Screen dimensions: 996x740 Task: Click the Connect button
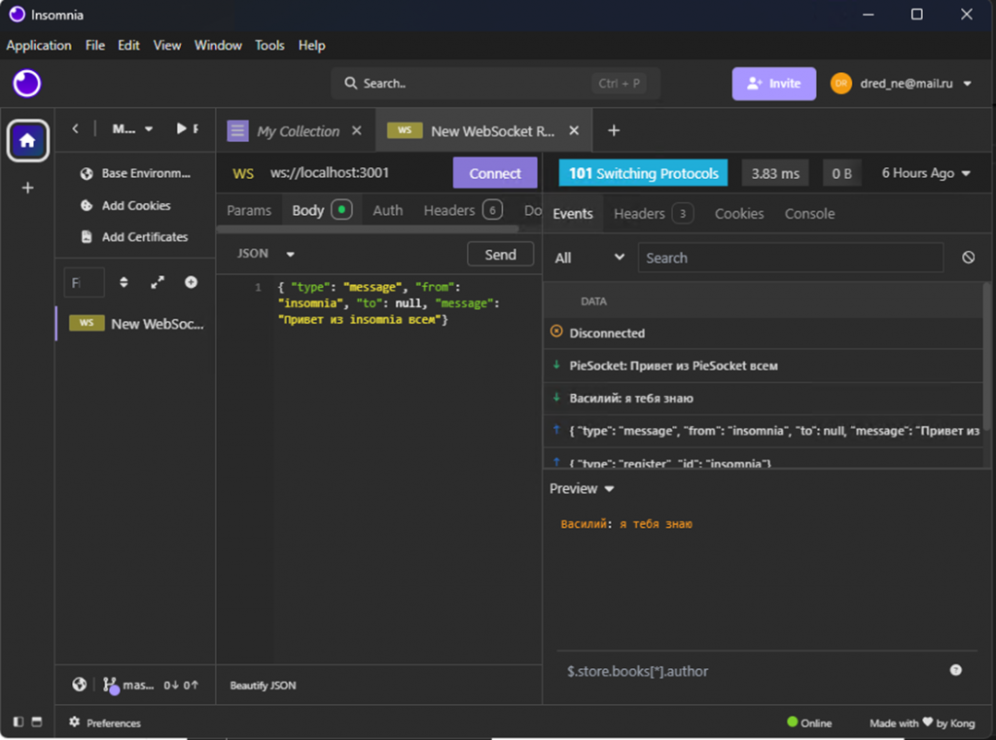tap(495, 173)
